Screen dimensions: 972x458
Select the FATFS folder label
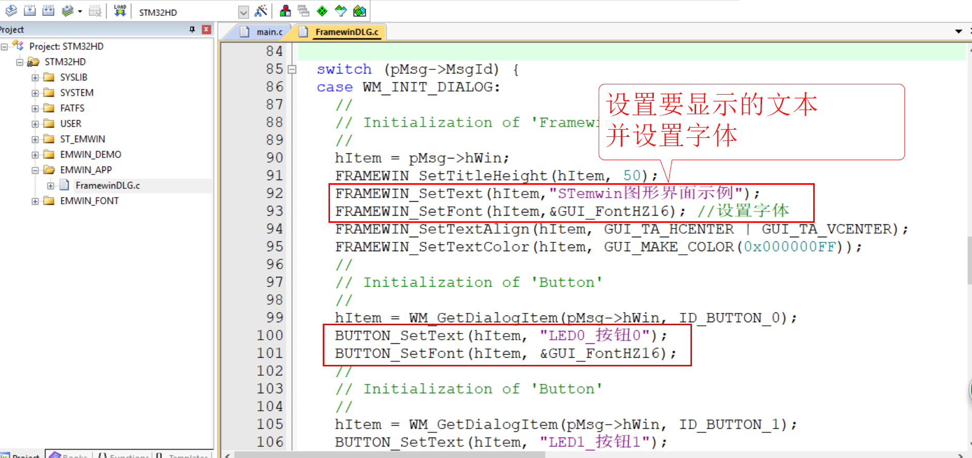coord(72,108)
